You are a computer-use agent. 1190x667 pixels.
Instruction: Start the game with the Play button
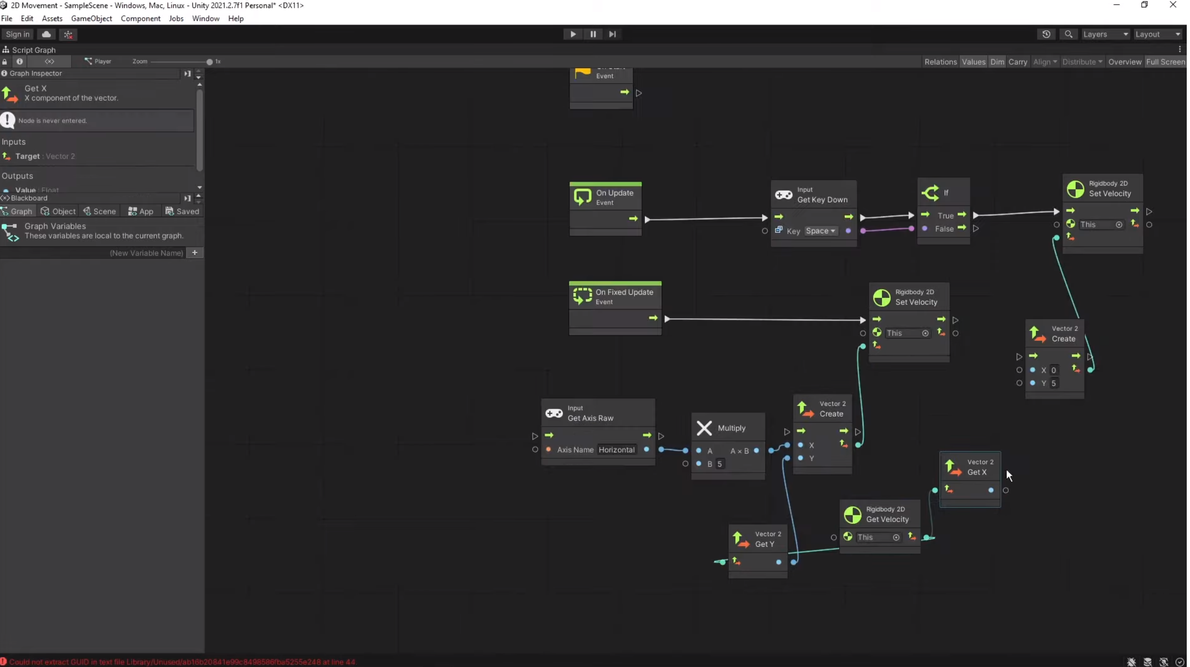tap(574, 34)
